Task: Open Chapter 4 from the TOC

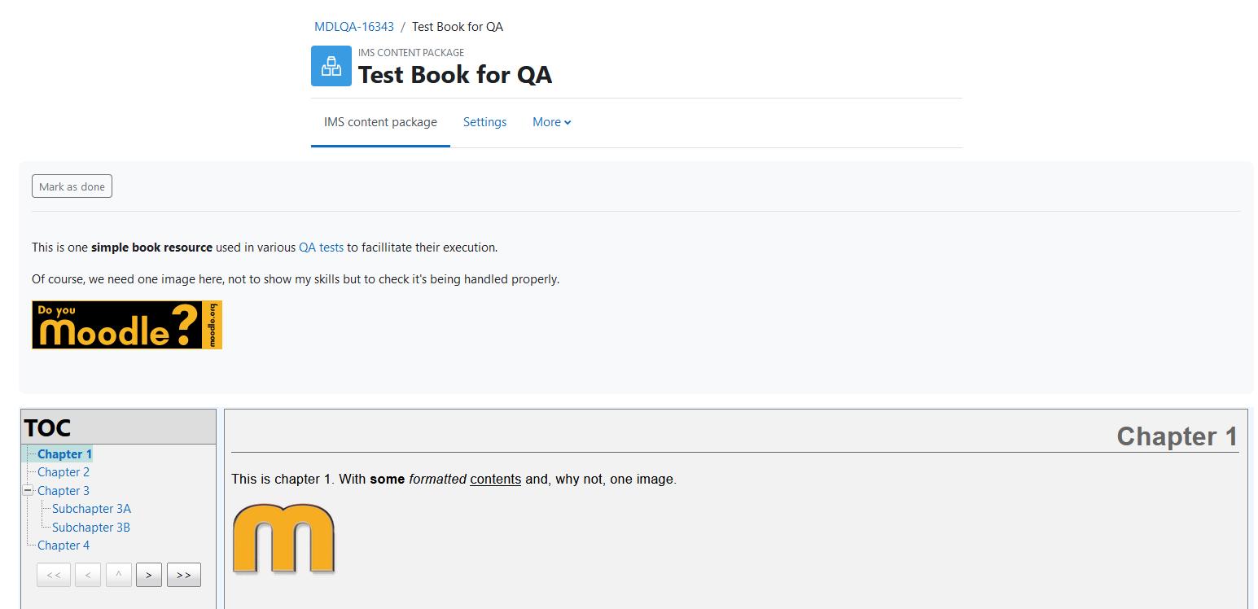Action: tap(64, 545)
